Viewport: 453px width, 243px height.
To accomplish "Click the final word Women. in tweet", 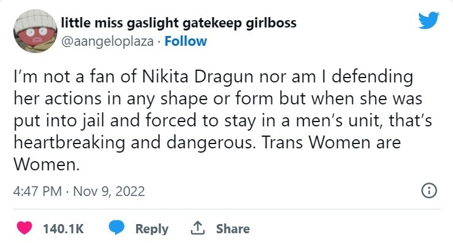I will coord(46,165).
